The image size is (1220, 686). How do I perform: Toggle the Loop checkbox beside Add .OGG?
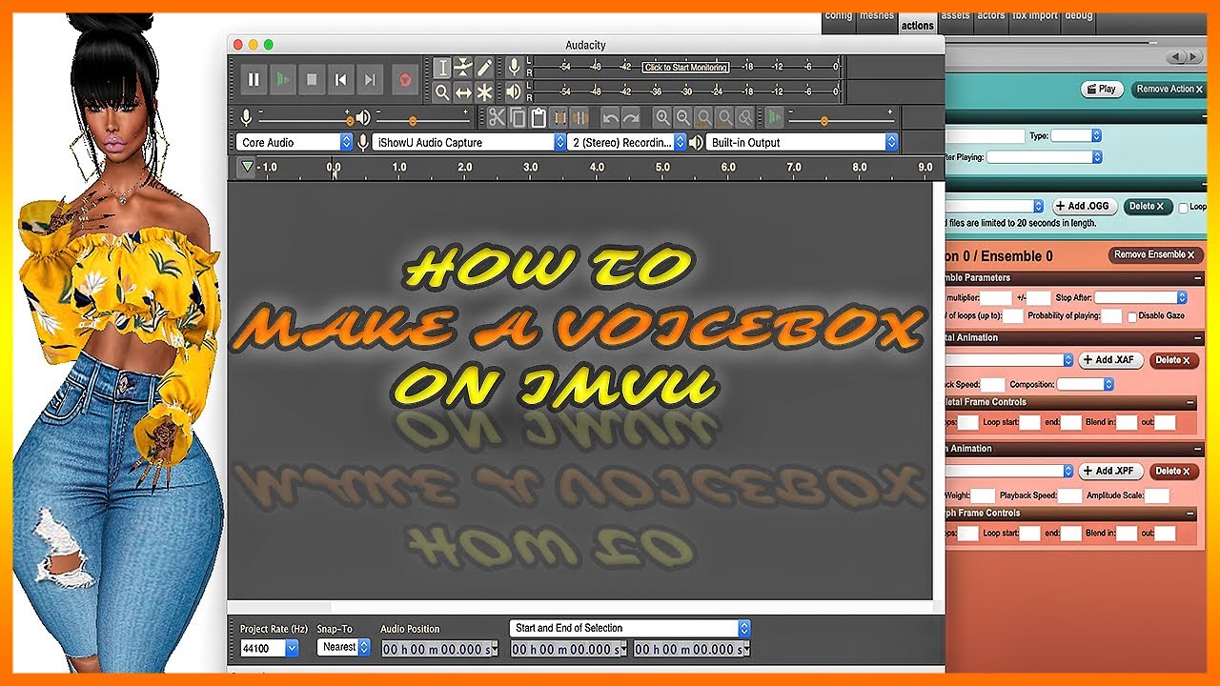[x=1184, y=207]
